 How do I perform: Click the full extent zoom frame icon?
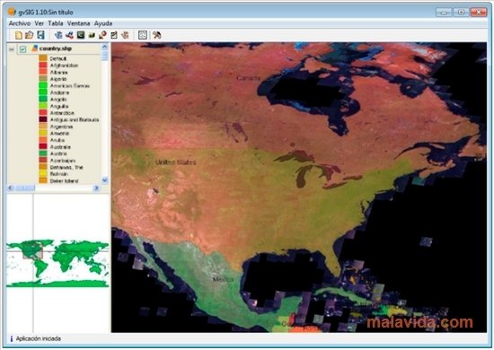coord(143,35)
